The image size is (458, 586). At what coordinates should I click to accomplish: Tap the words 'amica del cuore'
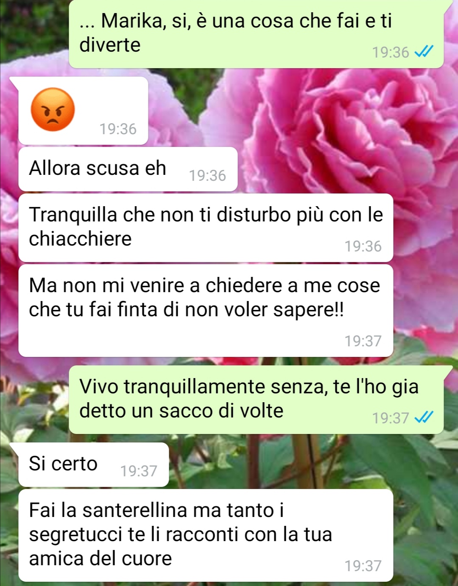[x=100, y=558]
